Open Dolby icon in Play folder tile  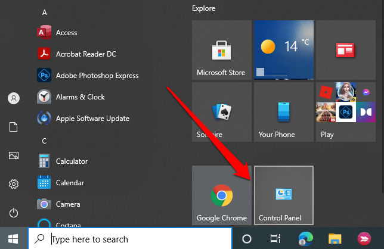[x=366, y=112]
